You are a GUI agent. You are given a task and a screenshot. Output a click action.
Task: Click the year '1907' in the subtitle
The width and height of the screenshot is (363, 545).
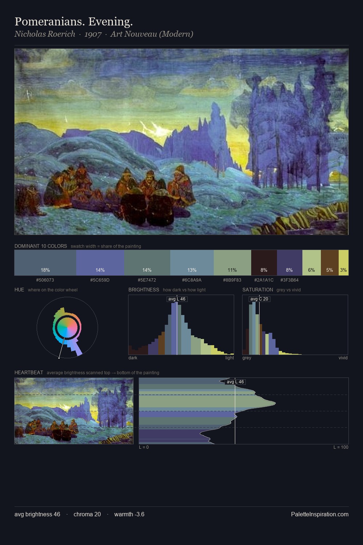(x=93, y=34)
